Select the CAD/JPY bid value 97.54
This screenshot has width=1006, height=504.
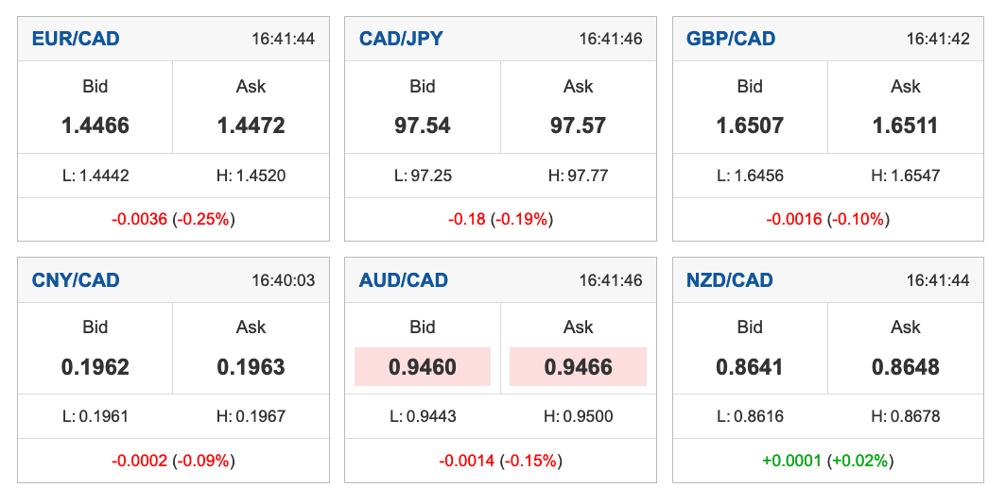pyautogui.click(x=422, y=126)
